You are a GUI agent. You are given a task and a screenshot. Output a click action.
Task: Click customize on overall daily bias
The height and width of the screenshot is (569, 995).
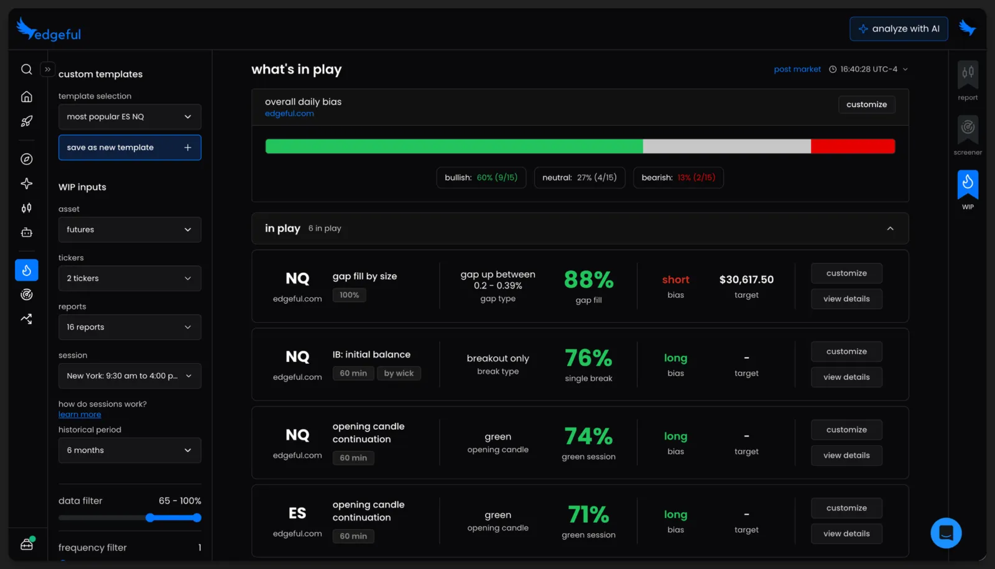[866, 104]
